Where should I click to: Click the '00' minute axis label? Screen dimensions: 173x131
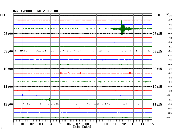[14, 124]
